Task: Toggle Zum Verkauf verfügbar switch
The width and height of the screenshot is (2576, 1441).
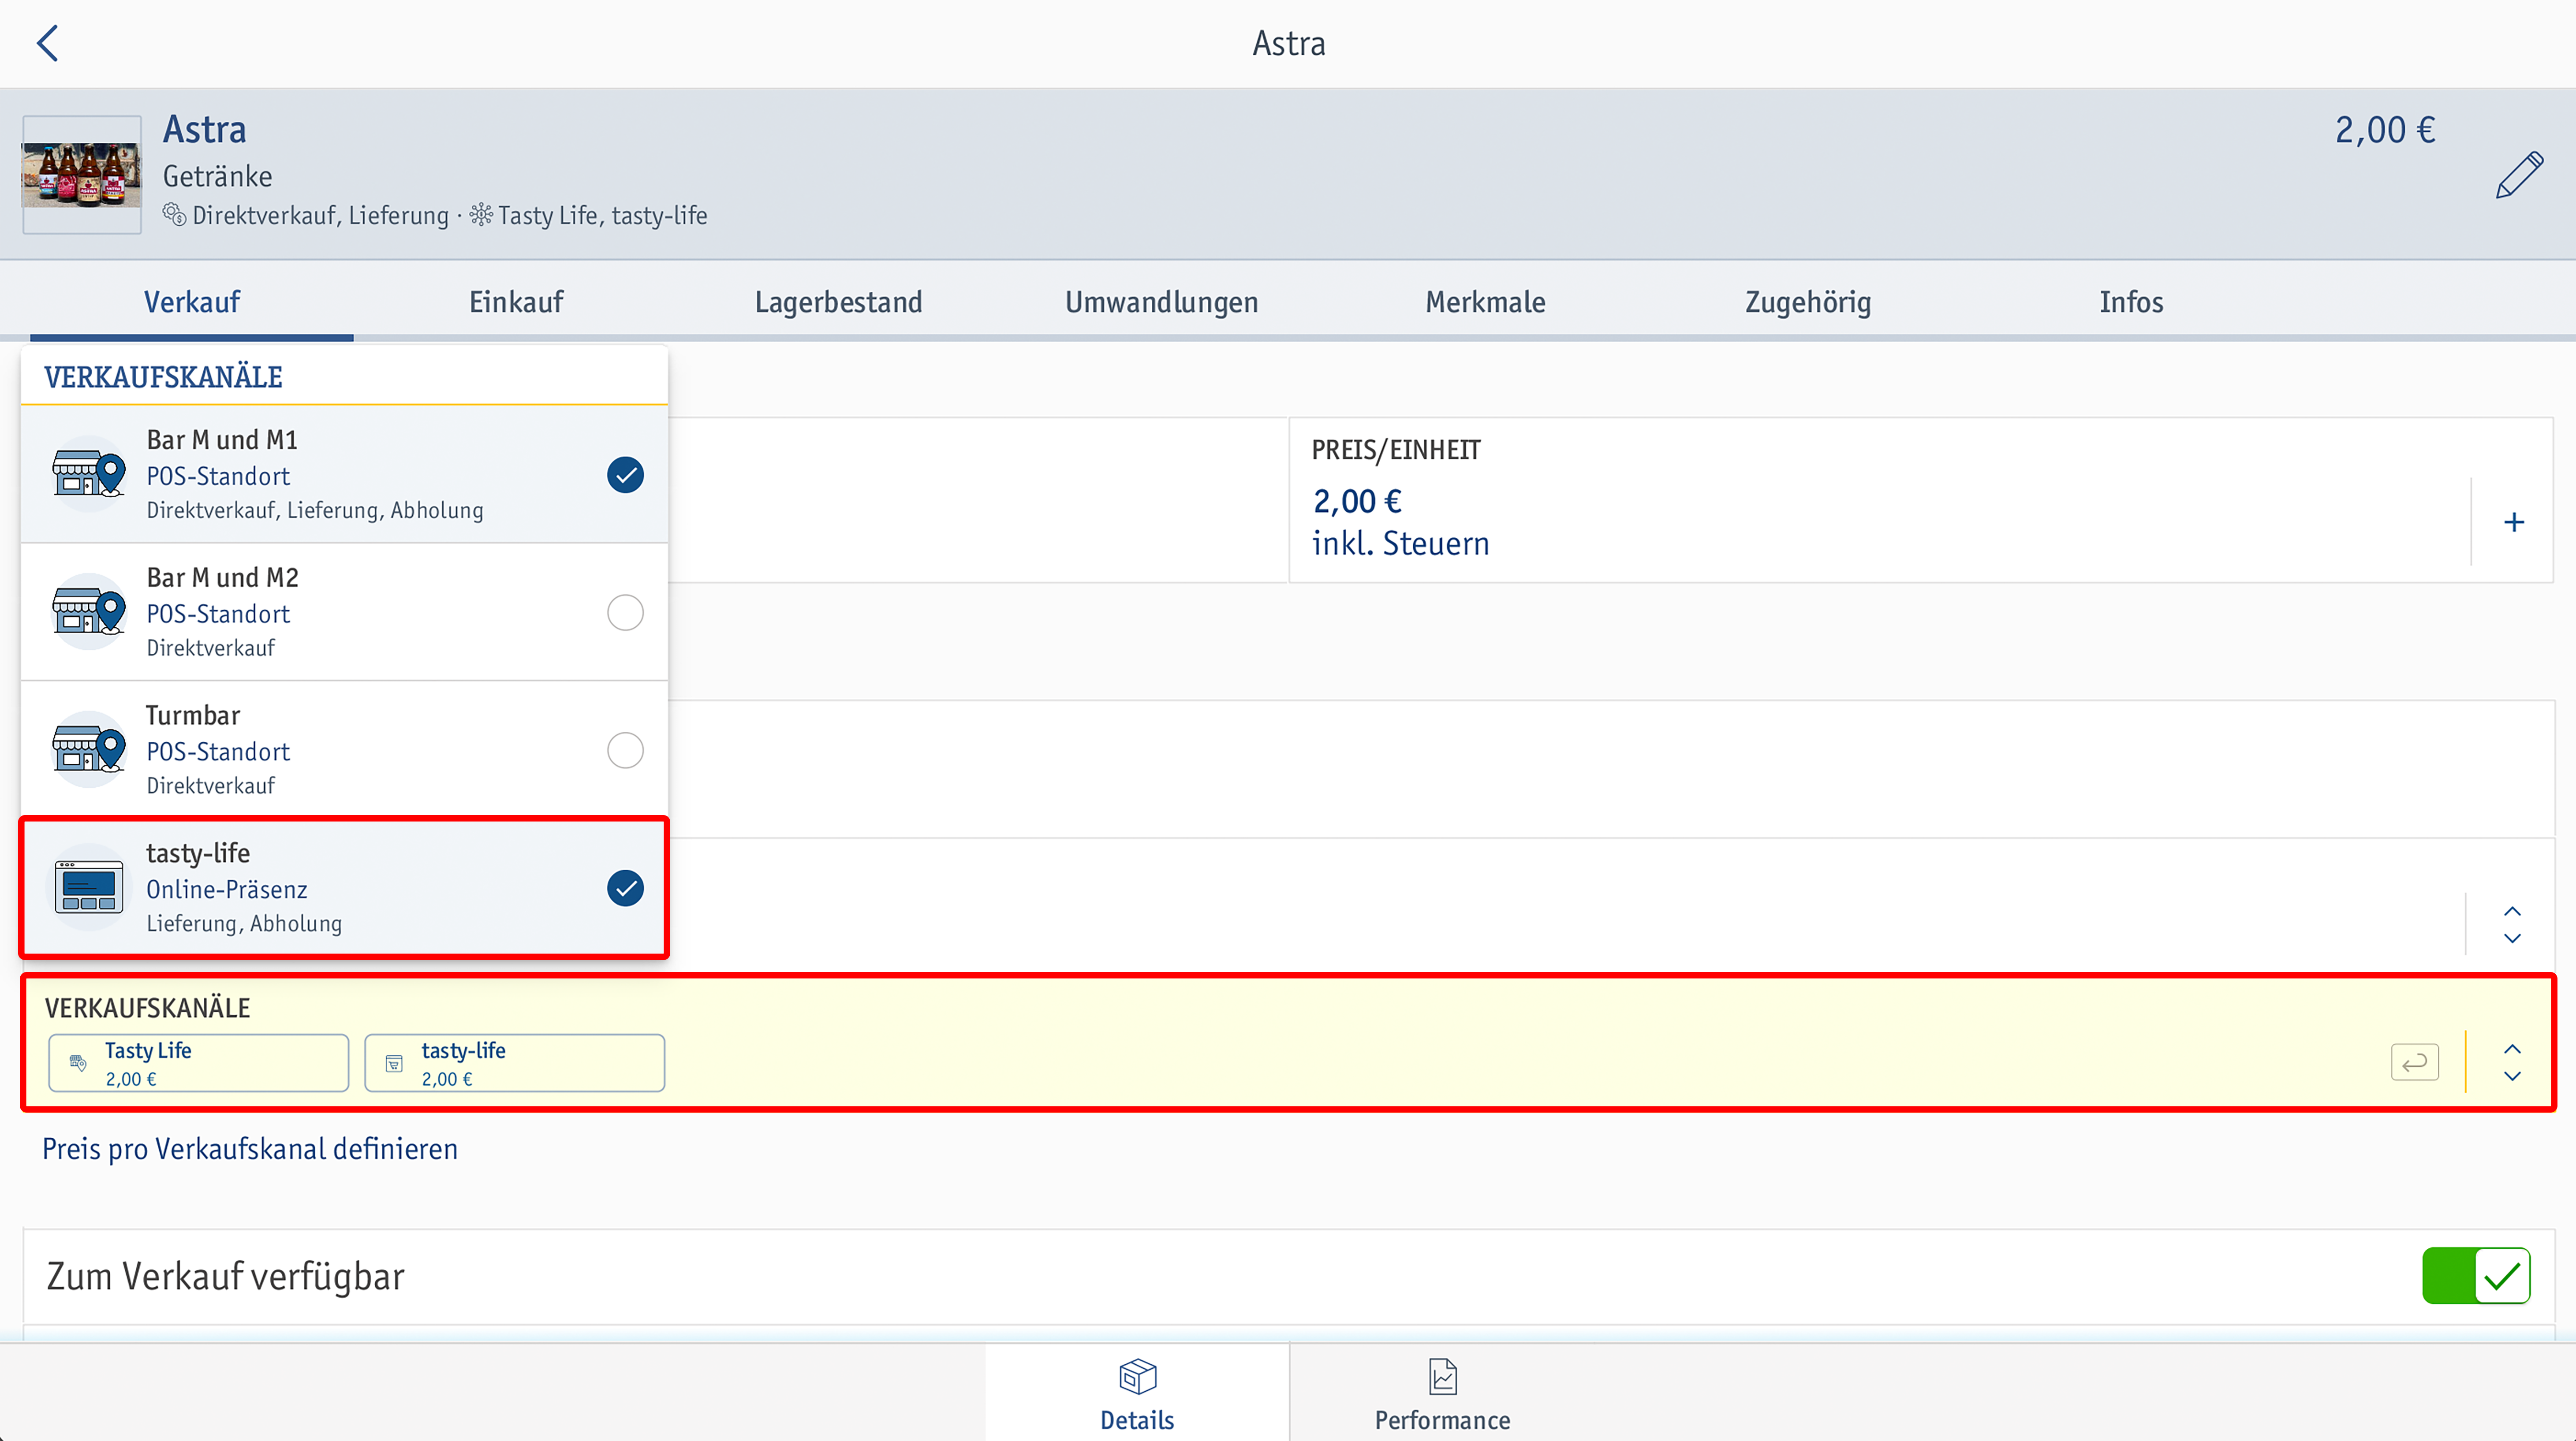Action: (x=2476, y=1276)
